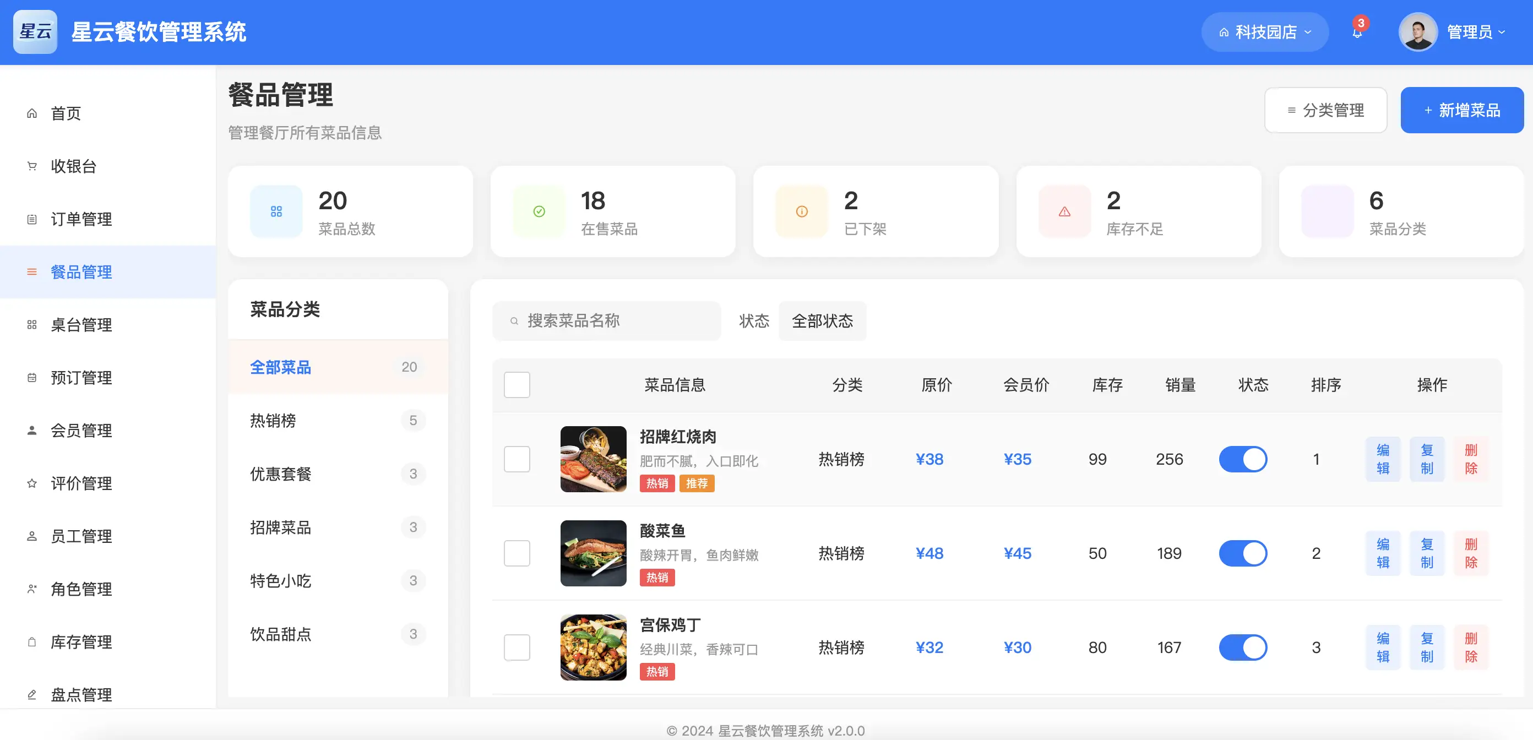
Task: Click the admin avatar picture
Action: coord(1417,32)
